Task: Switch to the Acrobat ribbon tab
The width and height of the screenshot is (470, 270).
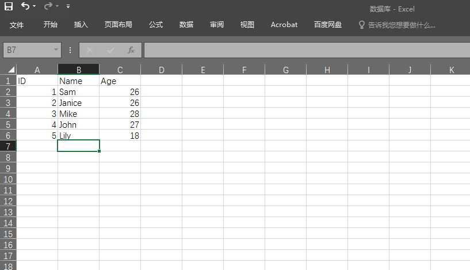Action: 284,25
